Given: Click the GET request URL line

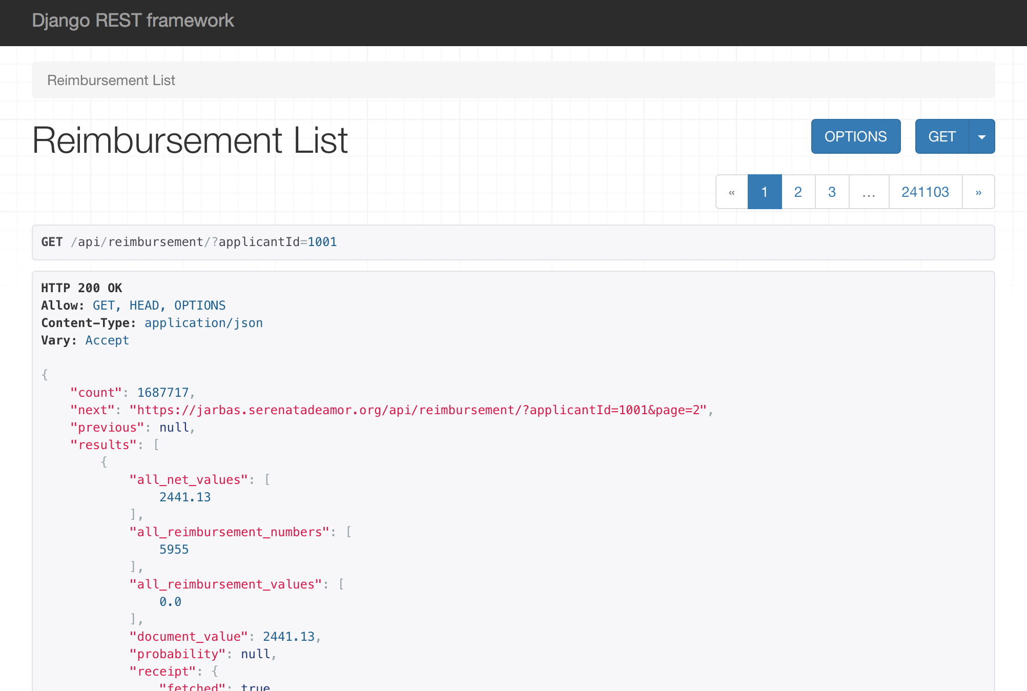Looking at the screenshot, I should 189,242.
